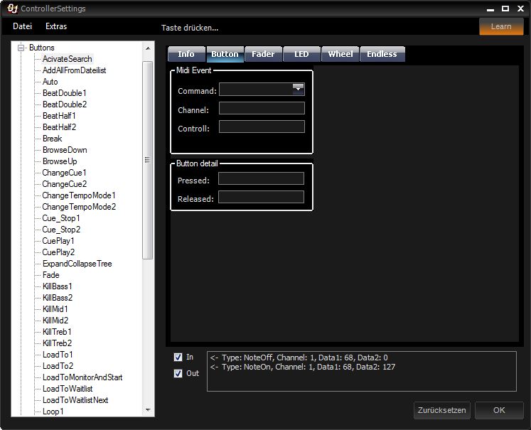Image resolution: width=531 pixels, height=430 pixels.
Task: Click the orange Learn button
Action: 501,26
